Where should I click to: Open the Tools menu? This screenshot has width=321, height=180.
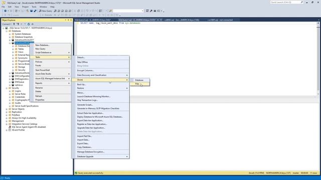(34, 6)
